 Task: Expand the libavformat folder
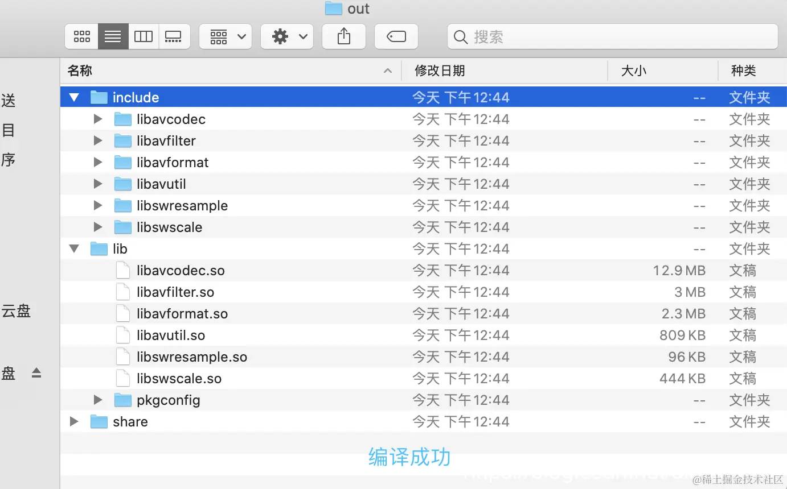click(98, 162)
